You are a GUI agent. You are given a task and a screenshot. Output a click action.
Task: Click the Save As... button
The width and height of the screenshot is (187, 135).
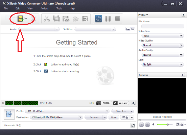pos(120,111)
